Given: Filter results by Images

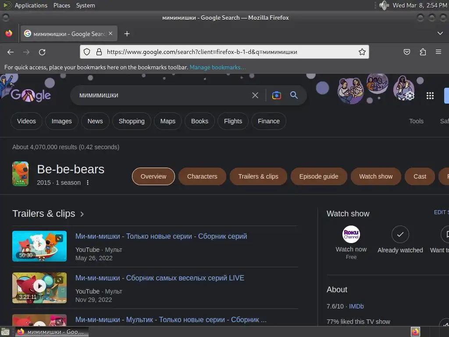Looking at the screenshot, I should pos(61,121).
